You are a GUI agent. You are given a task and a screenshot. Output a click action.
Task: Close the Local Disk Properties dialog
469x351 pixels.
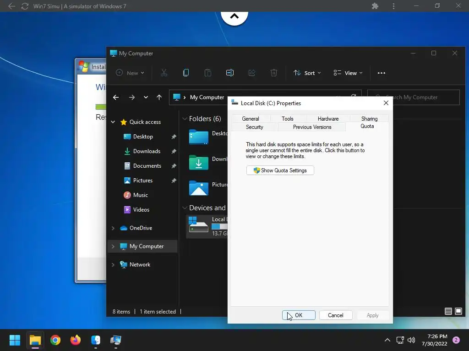pyautogui.click(x=386, y=103)
